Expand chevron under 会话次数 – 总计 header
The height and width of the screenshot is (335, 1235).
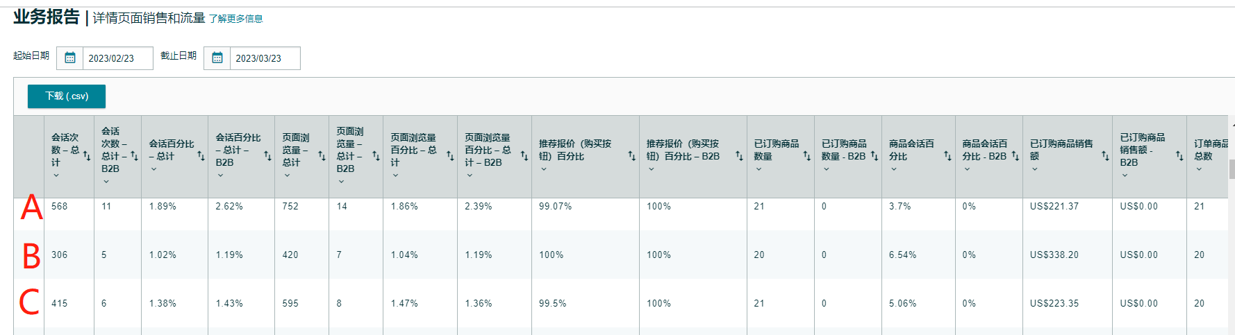56,175
